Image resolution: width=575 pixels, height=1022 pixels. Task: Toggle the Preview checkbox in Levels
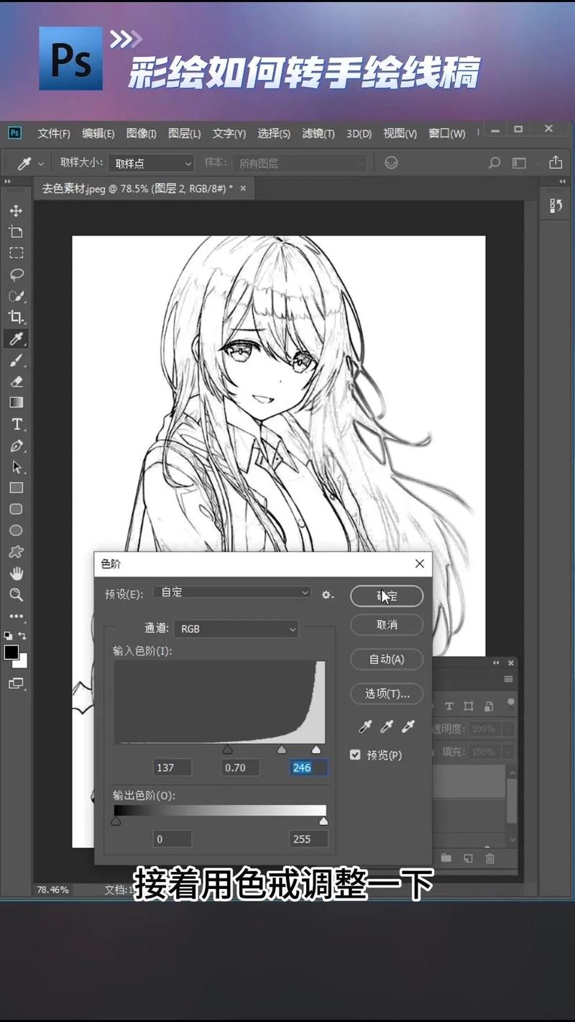[355, 755]
